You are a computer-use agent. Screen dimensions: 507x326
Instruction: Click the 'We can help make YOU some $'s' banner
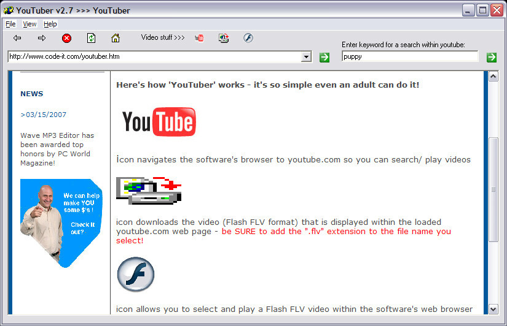click(x=61, y=223)
